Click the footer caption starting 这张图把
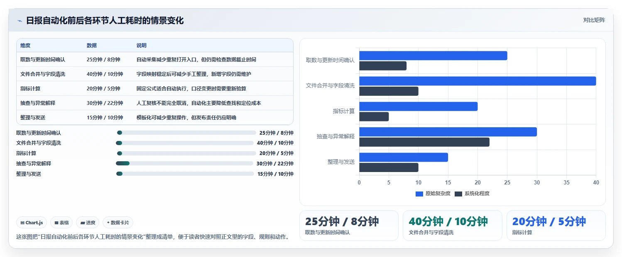 point(152,237)
